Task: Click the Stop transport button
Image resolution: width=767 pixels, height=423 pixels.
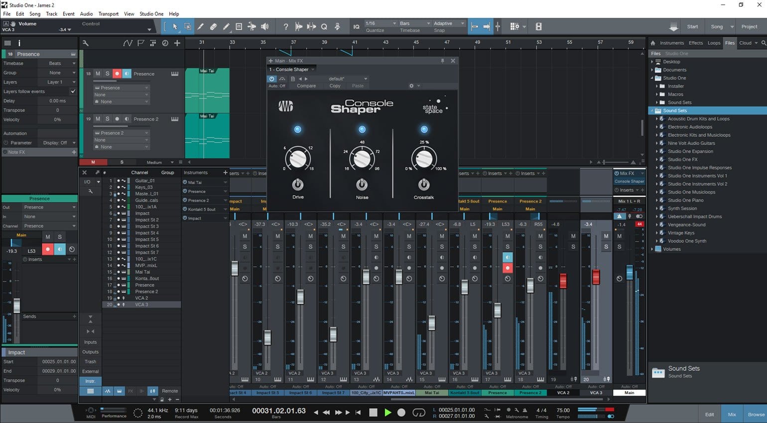Action: coord(373,412)
